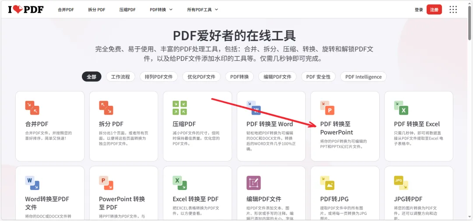Open 压缩PDF in the top navigation

pos(127,10)
